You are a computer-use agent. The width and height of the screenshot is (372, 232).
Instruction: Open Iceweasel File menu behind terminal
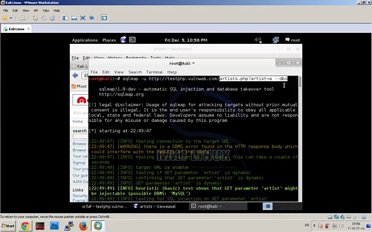[x=75, y=58]
